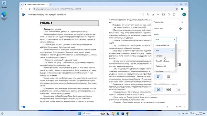
Task: Reload the browser page
Action: click(x=29, y=9)
